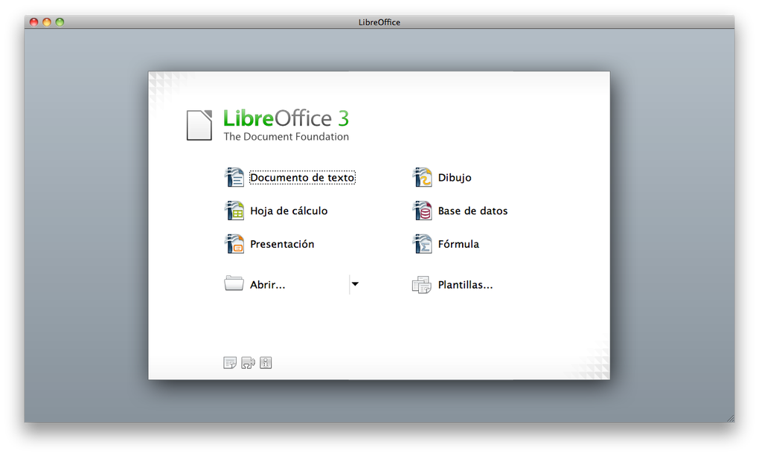Click the Abrir... text label
Screen dimensions: 759x456
[268, 285]
